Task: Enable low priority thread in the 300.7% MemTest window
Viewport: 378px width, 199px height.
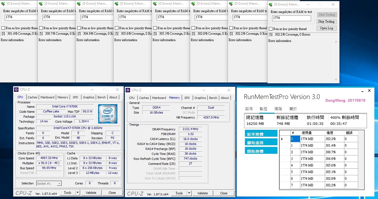Action: (41, 28)
